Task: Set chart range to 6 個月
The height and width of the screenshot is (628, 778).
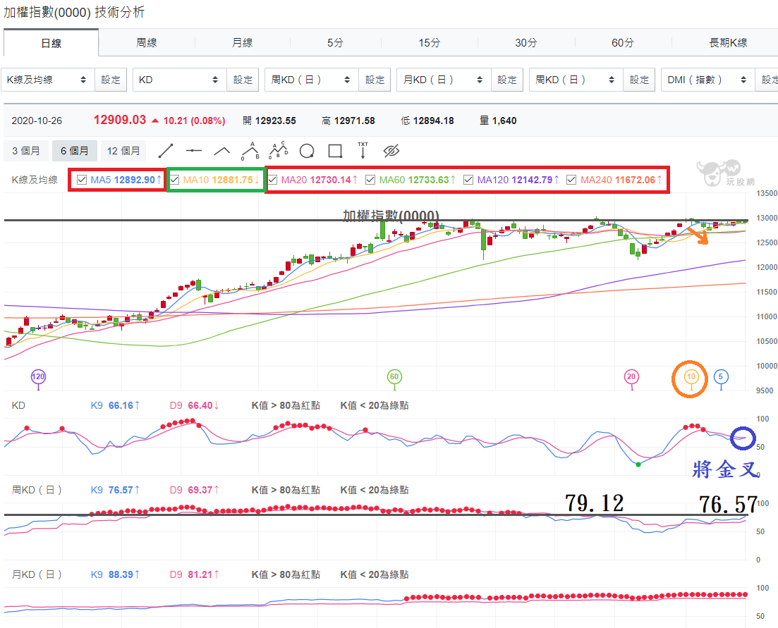Action: click(x=75, y=151)
